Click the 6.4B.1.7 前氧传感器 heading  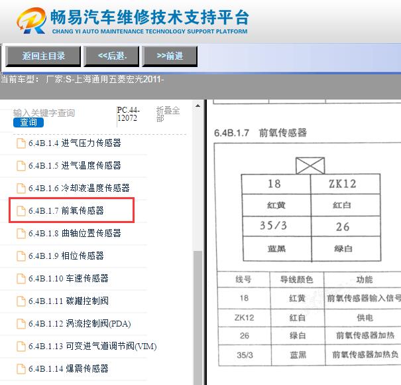pyautogui.click(x=260, y=133)
